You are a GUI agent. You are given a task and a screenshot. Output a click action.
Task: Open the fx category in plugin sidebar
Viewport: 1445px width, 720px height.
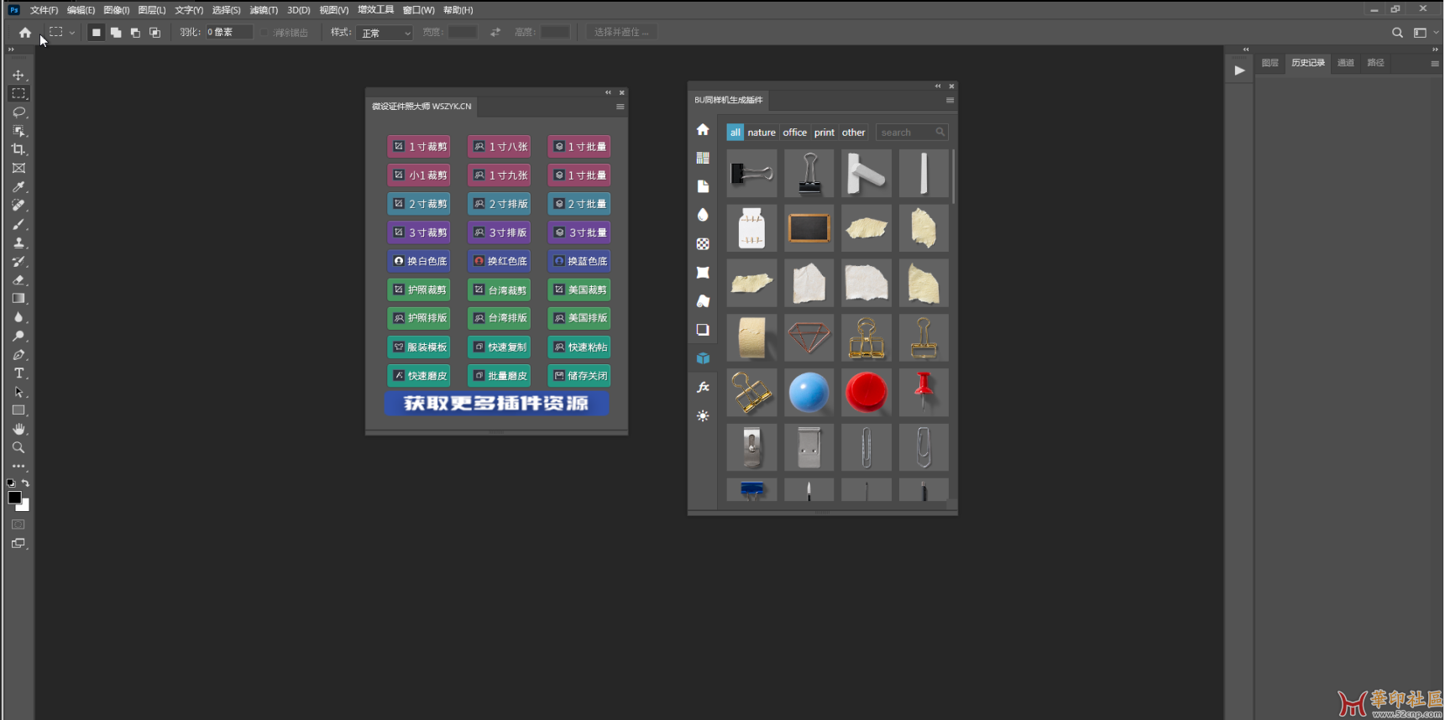pyautogui.click(x=703, y=387)
